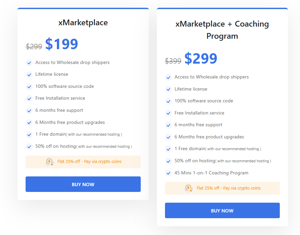Click crypto coin icon in xMarketplace card
The width and height of the screenshot is (300, 235).
pos(49,162)
